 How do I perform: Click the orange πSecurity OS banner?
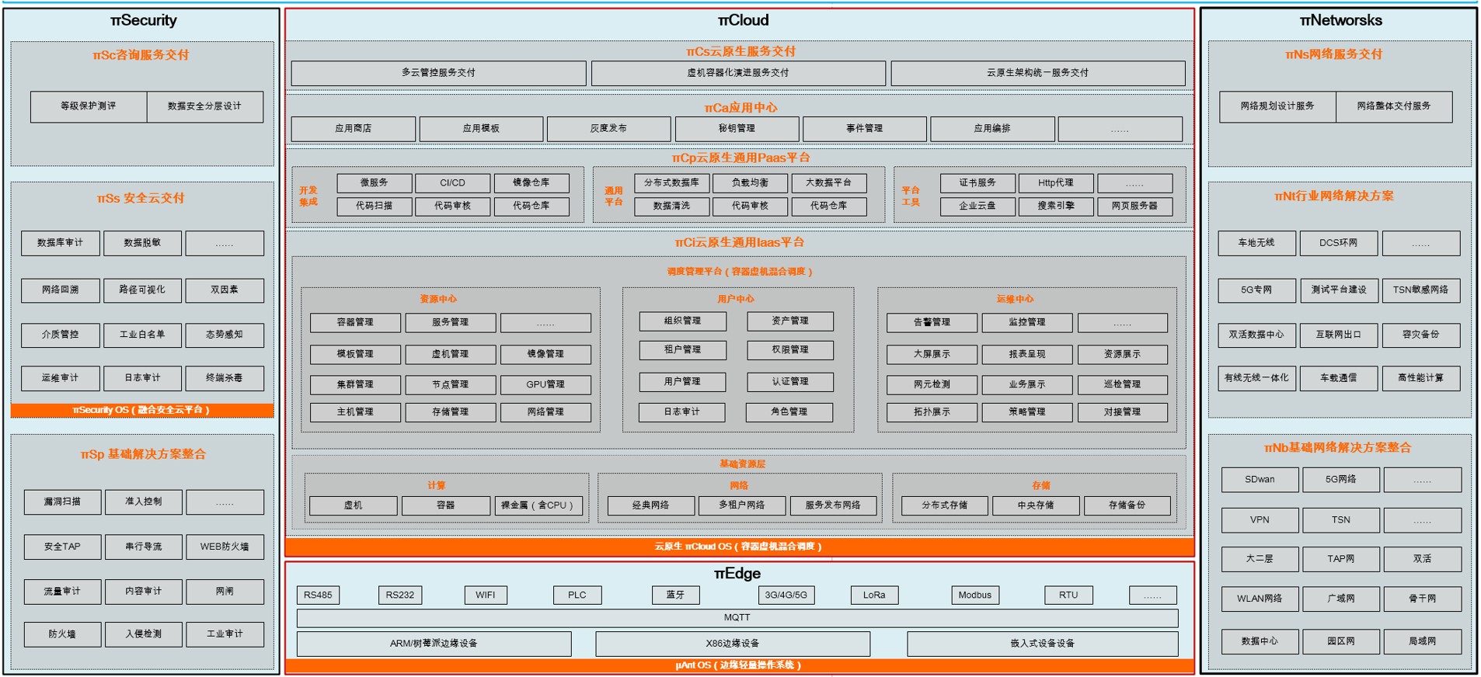point(141,410)
